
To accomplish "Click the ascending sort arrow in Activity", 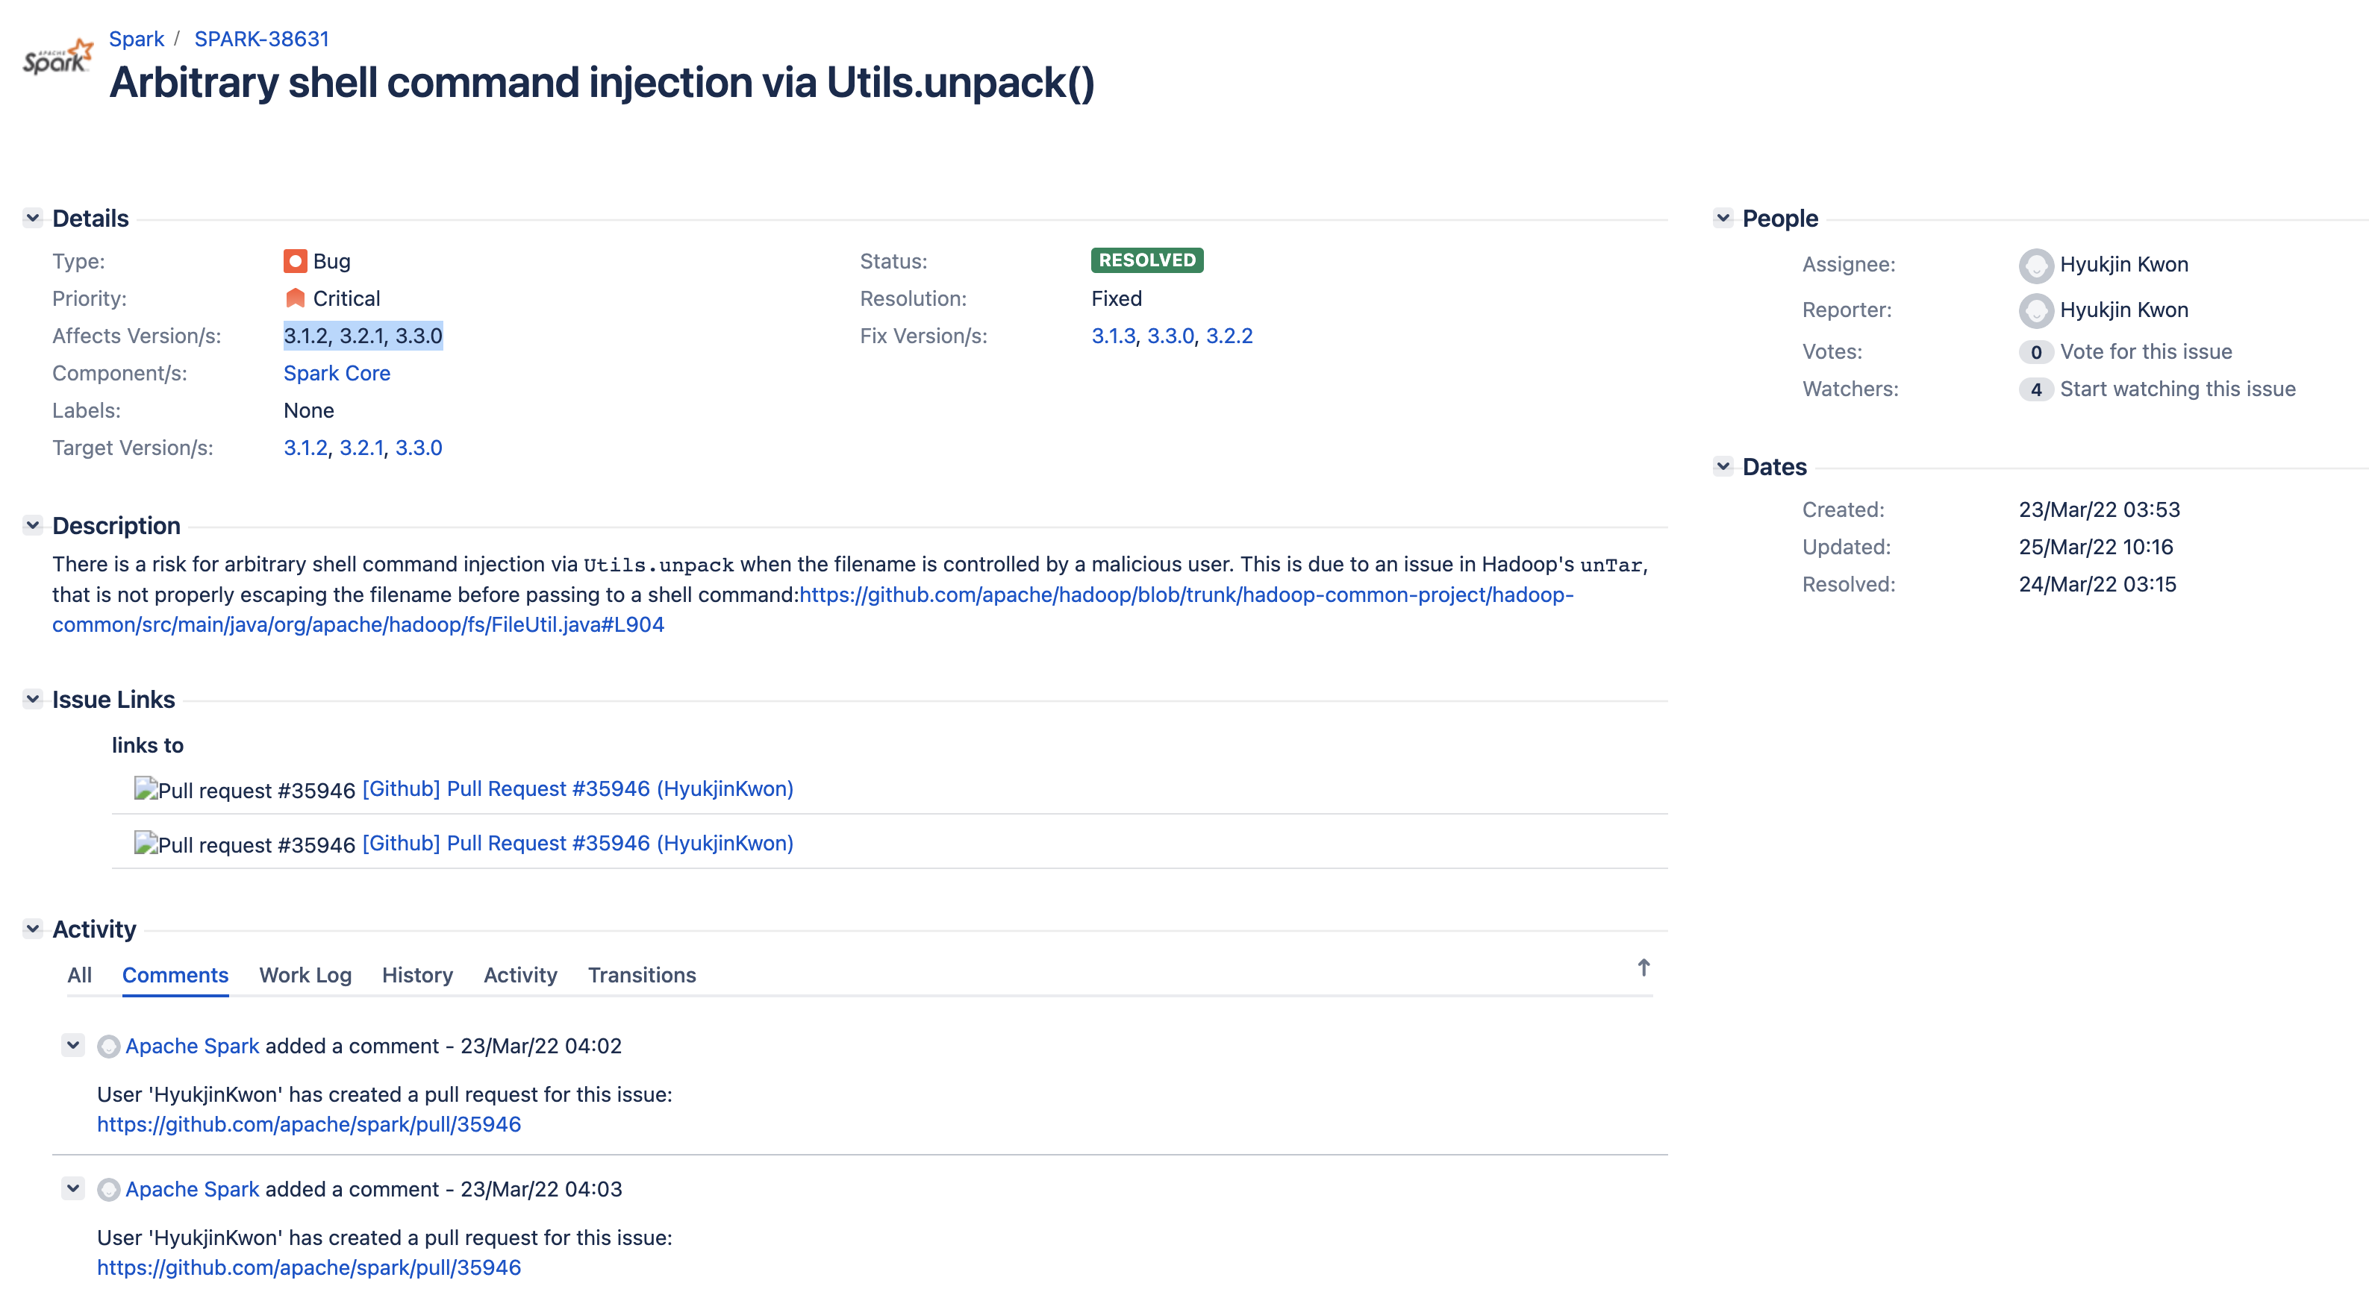I will pyautogui.click(x=1644, y=968).
